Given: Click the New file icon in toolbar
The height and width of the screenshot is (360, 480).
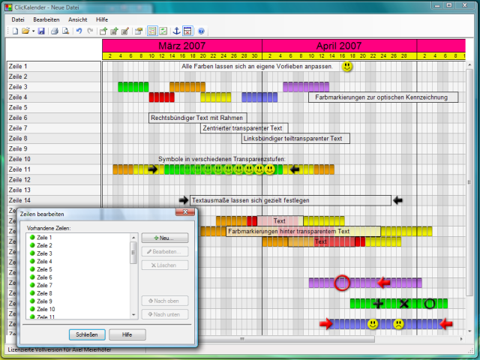Looking at the screenshot, I should click(14, 31).
